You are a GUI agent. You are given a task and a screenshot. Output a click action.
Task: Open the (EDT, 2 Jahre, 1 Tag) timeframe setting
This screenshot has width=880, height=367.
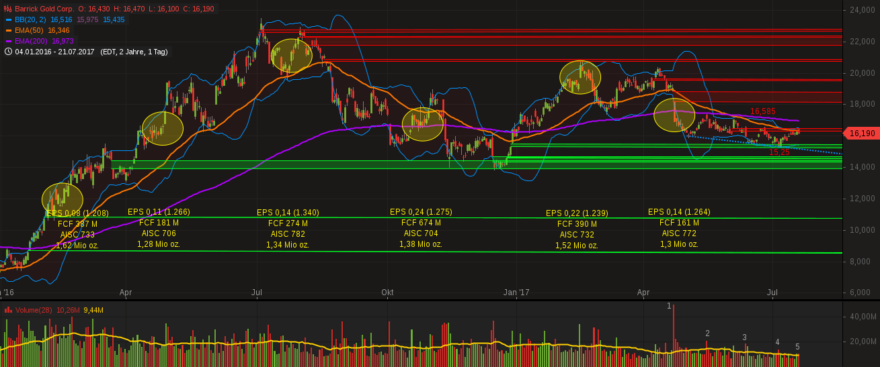134,52
